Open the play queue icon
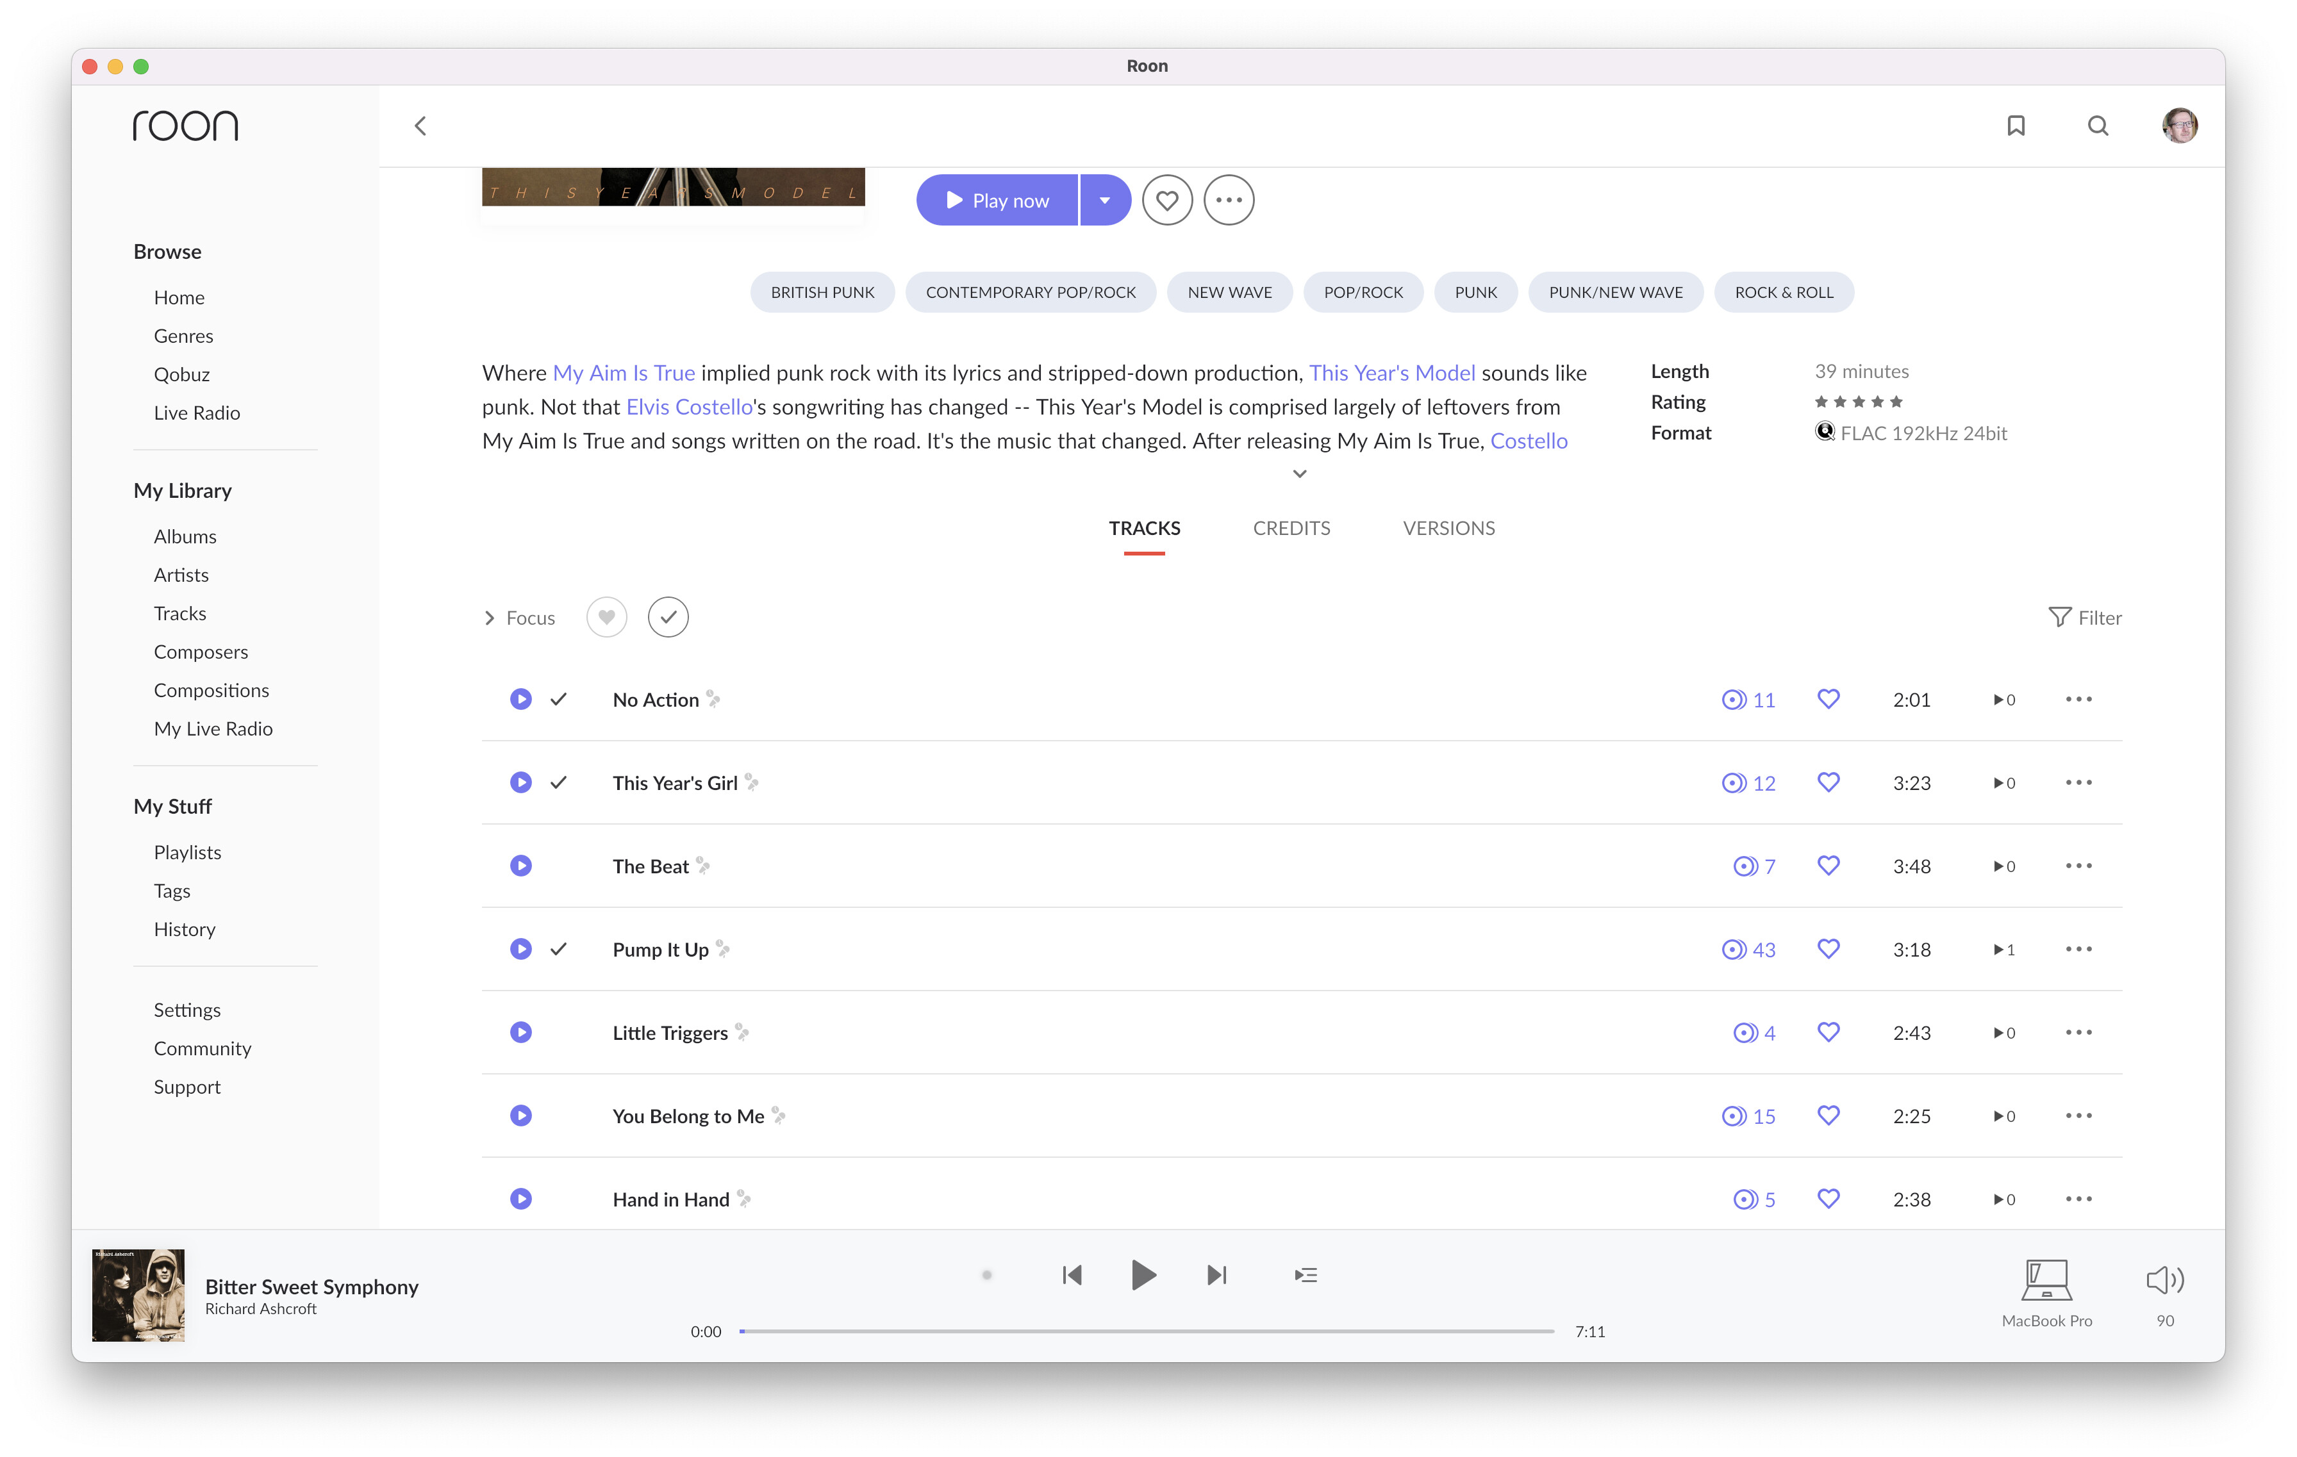The height and width of the screenshot is (1457, 2297). 1306,1275
